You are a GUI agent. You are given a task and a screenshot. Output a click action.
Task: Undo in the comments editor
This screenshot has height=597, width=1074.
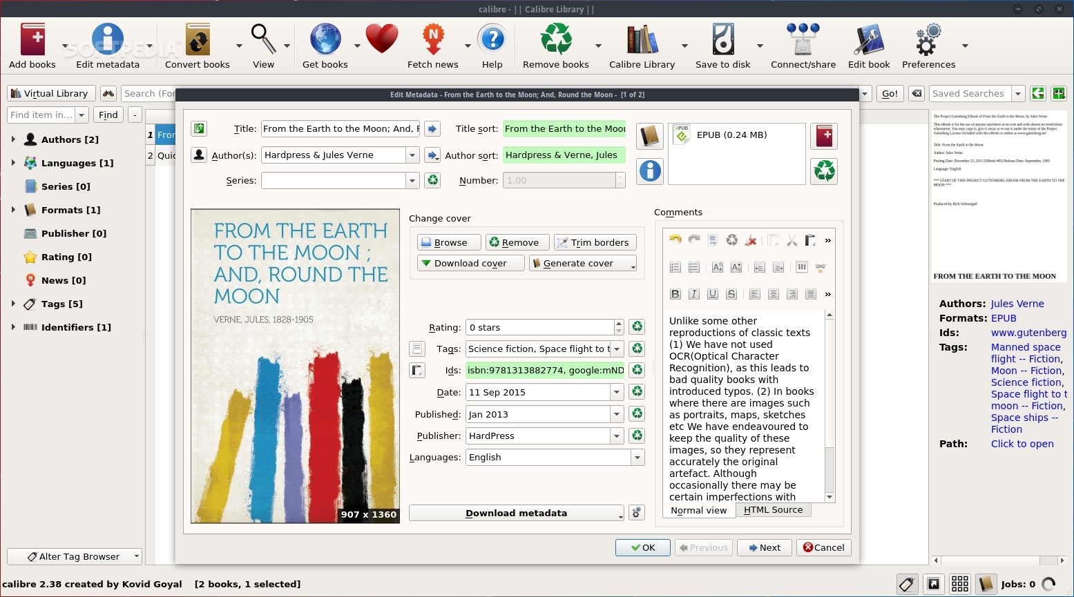click(x=675, y=240)
